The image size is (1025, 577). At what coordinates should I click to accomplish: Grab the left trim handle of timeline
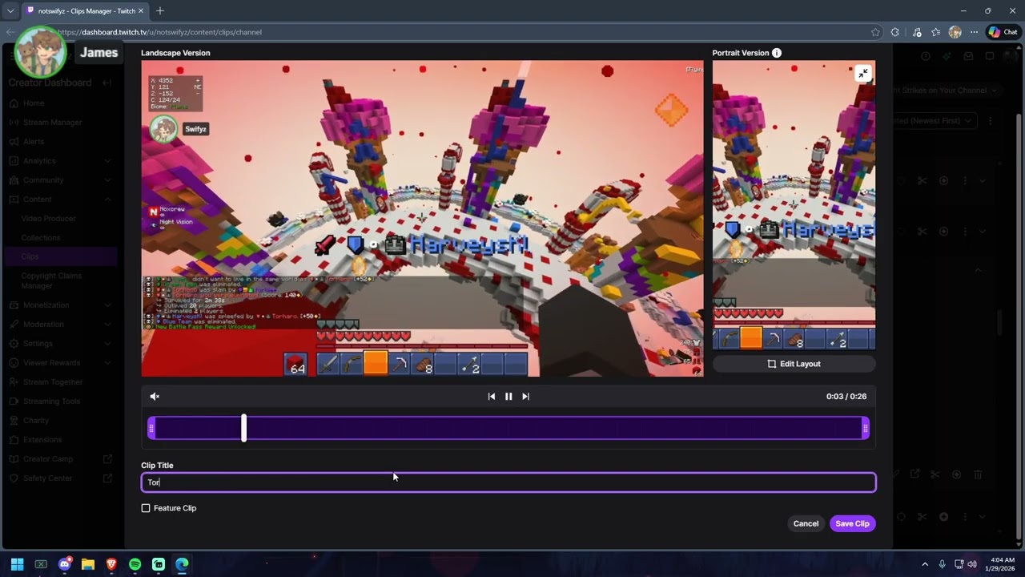[151, 428]
